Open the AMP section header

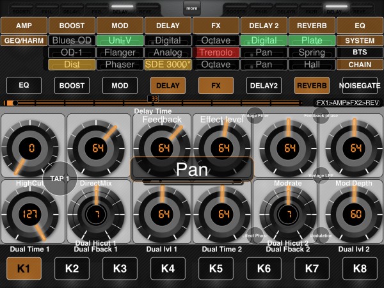click(24, 26)
